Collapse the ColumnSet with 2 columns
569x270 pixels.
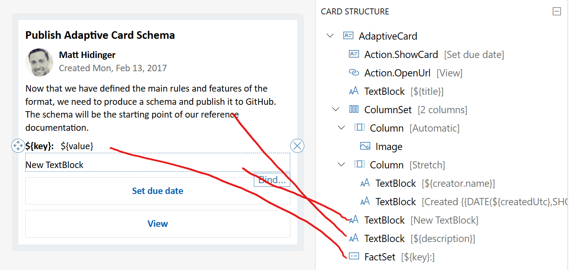336,109
